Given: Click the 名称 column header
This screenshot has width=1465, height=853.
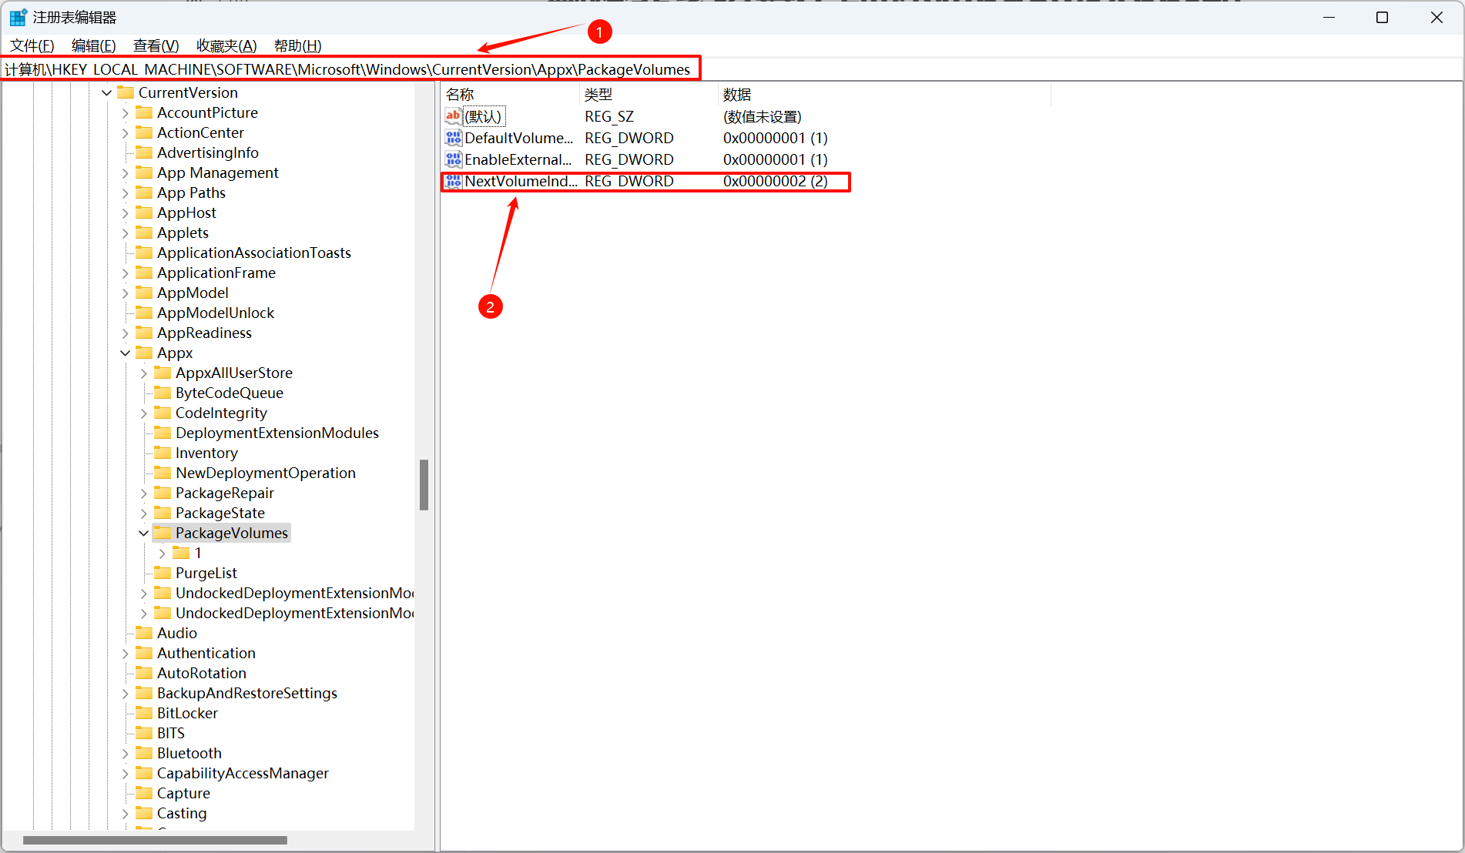Looking at the screenshot, I should (x=460, y=93).
